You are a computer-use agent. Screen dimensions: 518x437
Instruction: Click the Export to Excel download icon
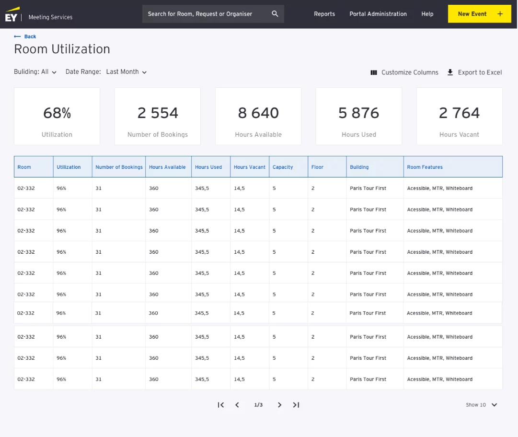pos(449,72)
